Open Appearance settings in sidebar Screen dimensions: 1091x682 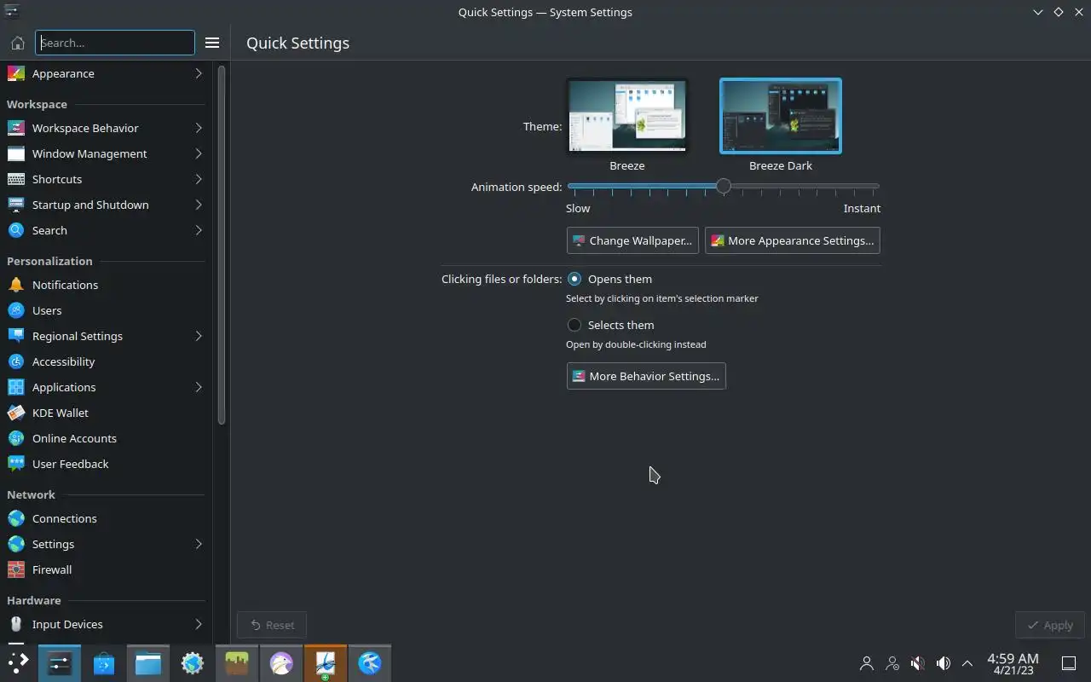(x=106, y=73)
